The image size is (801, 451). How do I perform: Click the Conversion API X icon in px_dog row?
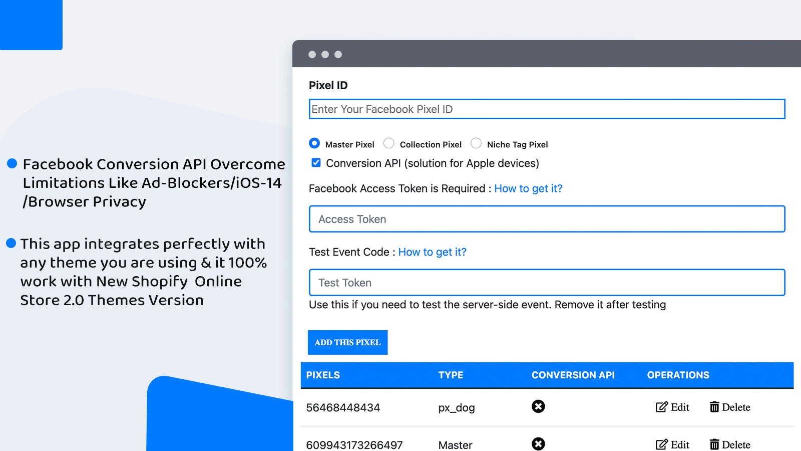point(538,406)
